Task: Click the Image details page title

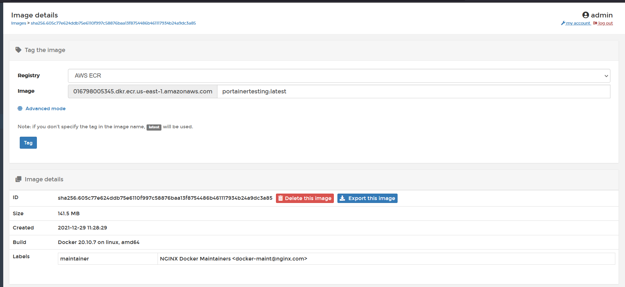Action: coord(35,15)
